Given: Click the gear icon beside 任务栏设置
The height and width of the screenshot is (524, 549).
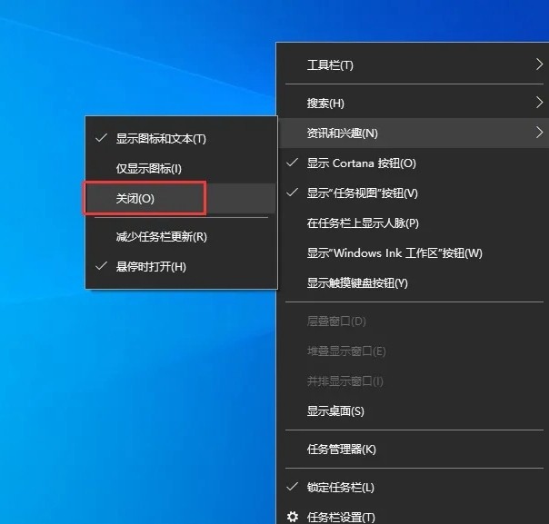Looking at the screenshot, I should pos(293,517).
